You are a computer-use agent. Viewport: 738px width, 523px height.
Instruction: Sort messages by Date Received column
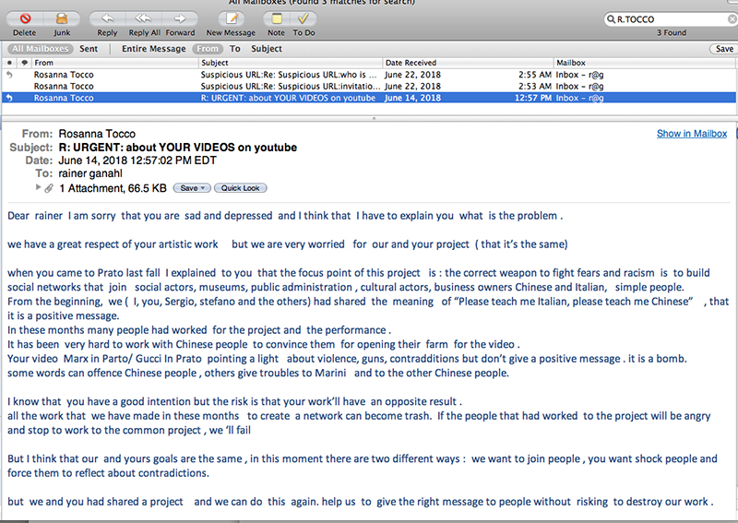click(x=466, y=63)
